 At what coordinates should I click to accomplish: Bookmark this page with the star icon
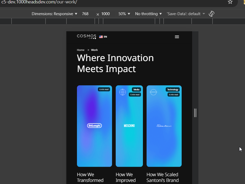pyautogui.click(x=230, y=2)
